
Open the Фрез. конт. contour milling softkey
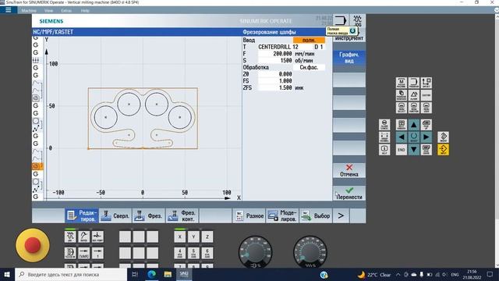tap(182, 215)
